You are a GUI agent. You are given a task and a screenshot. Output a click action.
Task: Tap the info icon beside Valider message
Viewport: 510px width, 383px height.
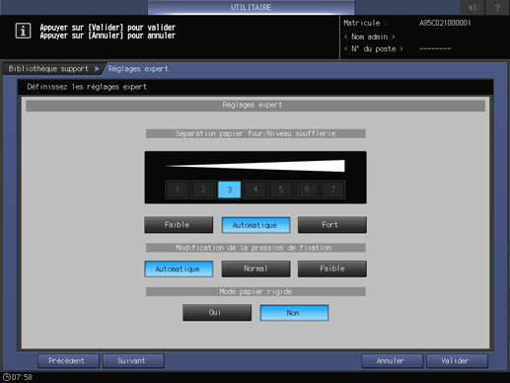pos(23,31)
